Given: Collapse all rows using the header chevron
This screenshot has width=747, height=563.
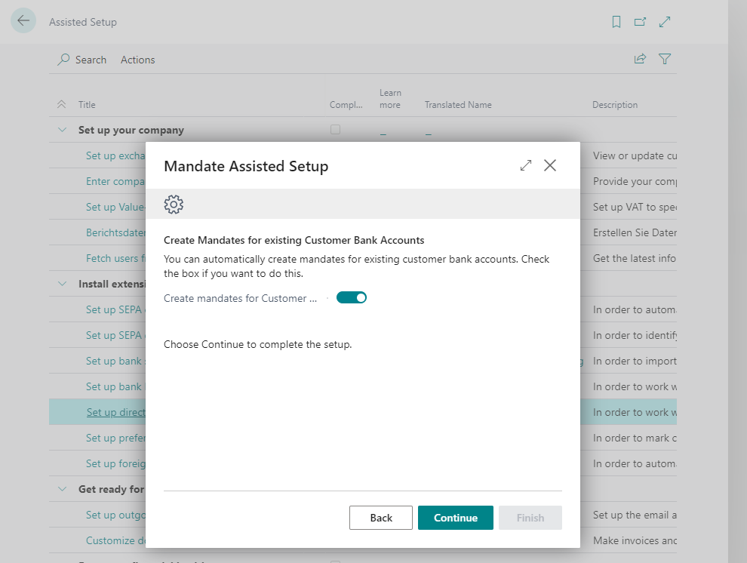Looking at the screenshot, I should point(61,104).
